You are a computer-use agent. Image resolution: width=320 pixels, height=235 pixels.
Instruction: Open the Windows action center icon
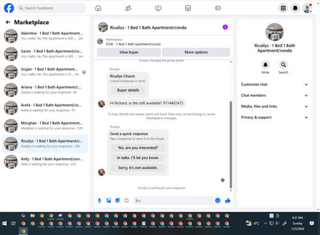click(312, 224)
